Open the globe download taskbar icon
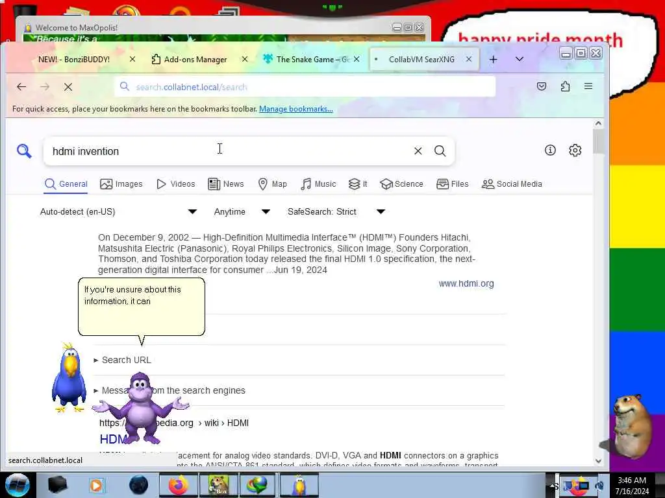This screenshot has height=498, width=665. pos(258,485)
